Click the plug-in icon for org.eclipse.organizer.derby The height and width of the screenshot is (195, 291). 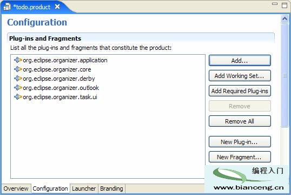(x=18, y=79)
